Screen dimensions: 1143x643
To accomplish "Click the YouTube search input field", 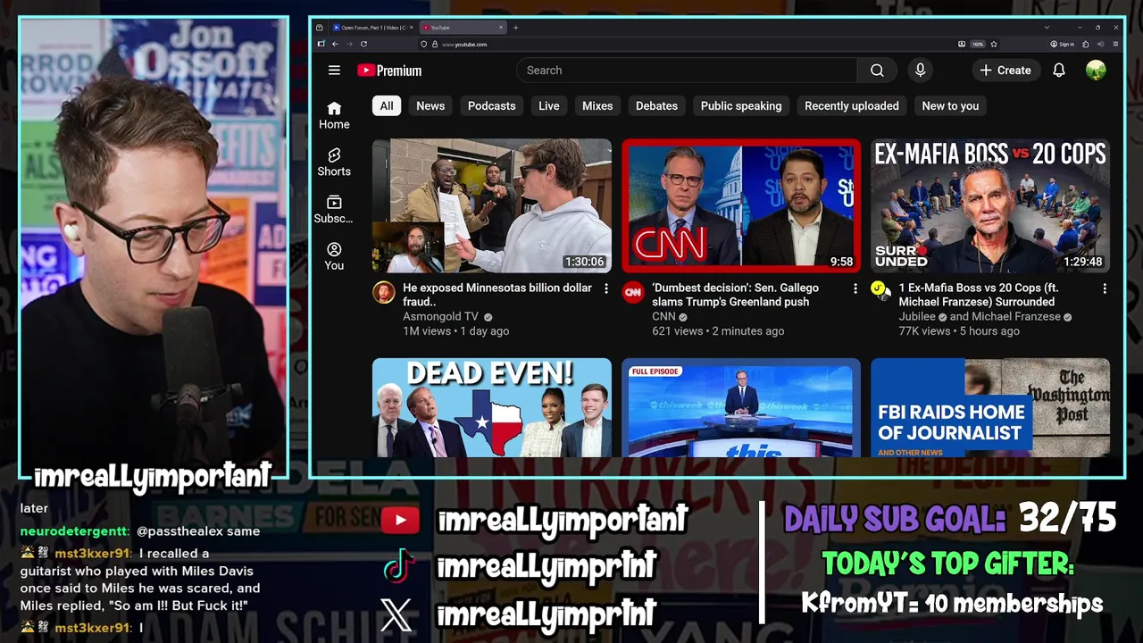I will pyautogui.click(x=686, y=71).
